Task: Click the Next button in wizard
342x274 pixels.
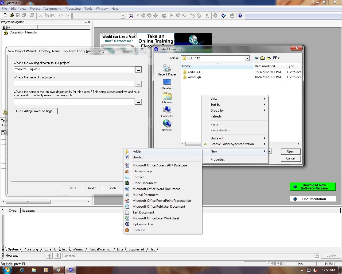Action: [x=92, y=188]
